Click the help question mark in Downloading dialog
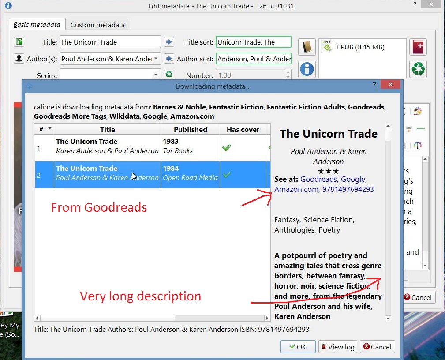 (x=374, y=85)
